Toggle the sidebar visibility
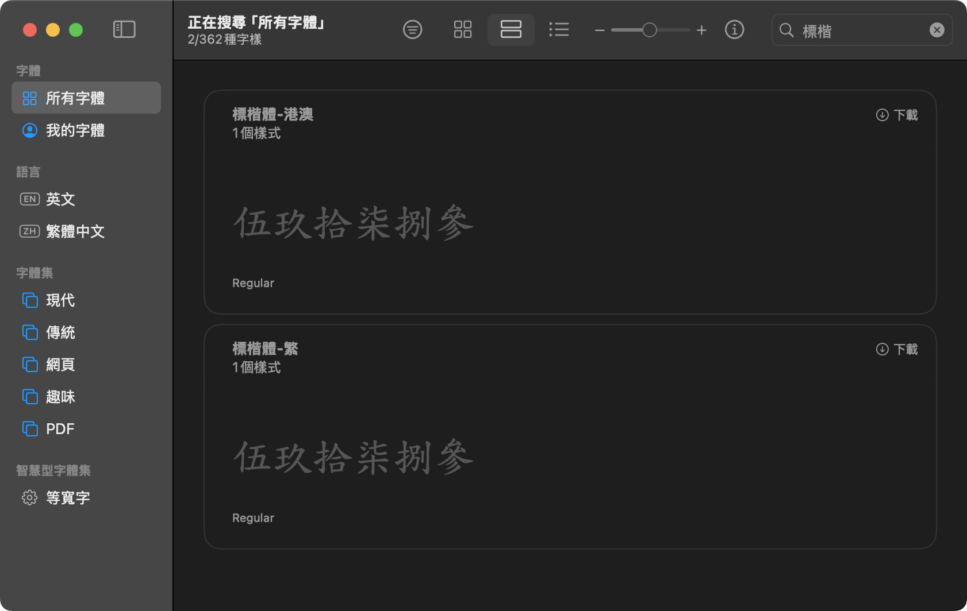This screenshot has height=611, width=967. tap(124, 29)
